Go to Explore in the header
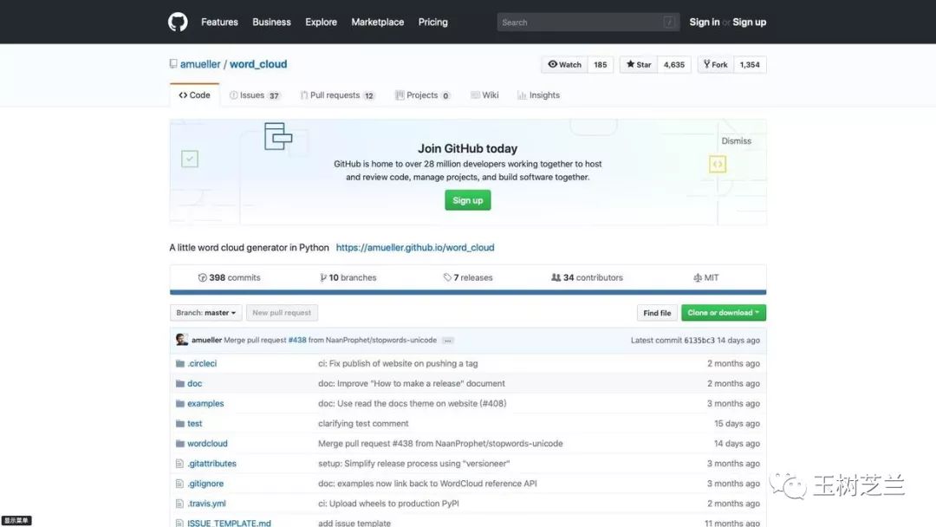 (x=322, y=22)
